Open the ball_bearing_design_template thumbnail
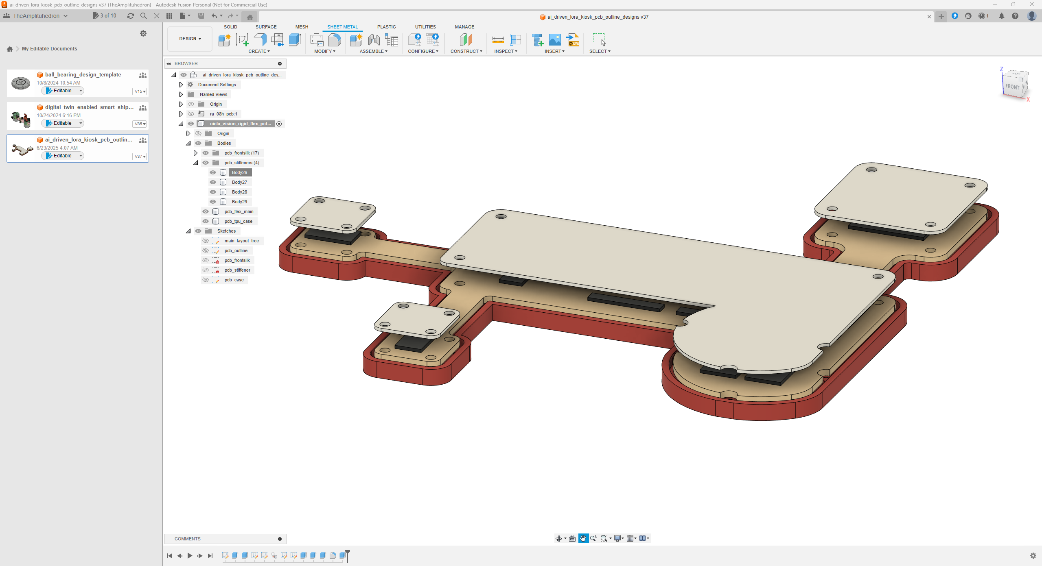Image resolution: width=1042 pixels, height=566 pixels. pyautogui.click(x=21, y=83)
